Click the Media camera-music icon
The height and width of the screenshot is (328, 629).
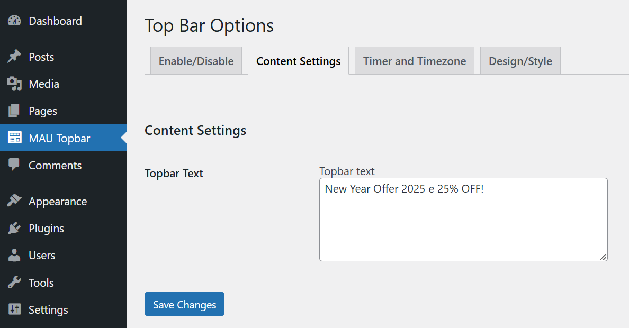(14, 84)
